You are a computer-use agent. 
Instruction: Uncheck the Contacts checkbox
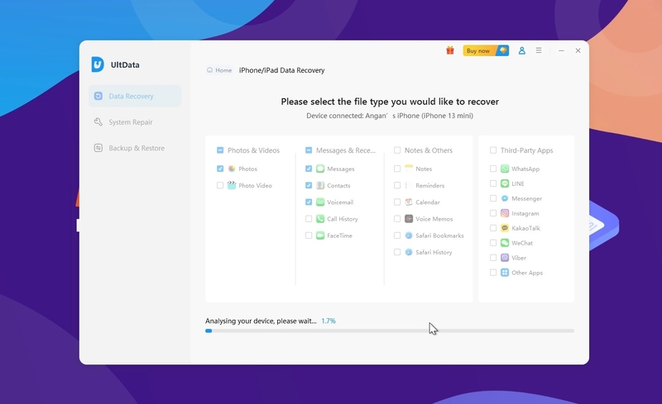[309, 185]
